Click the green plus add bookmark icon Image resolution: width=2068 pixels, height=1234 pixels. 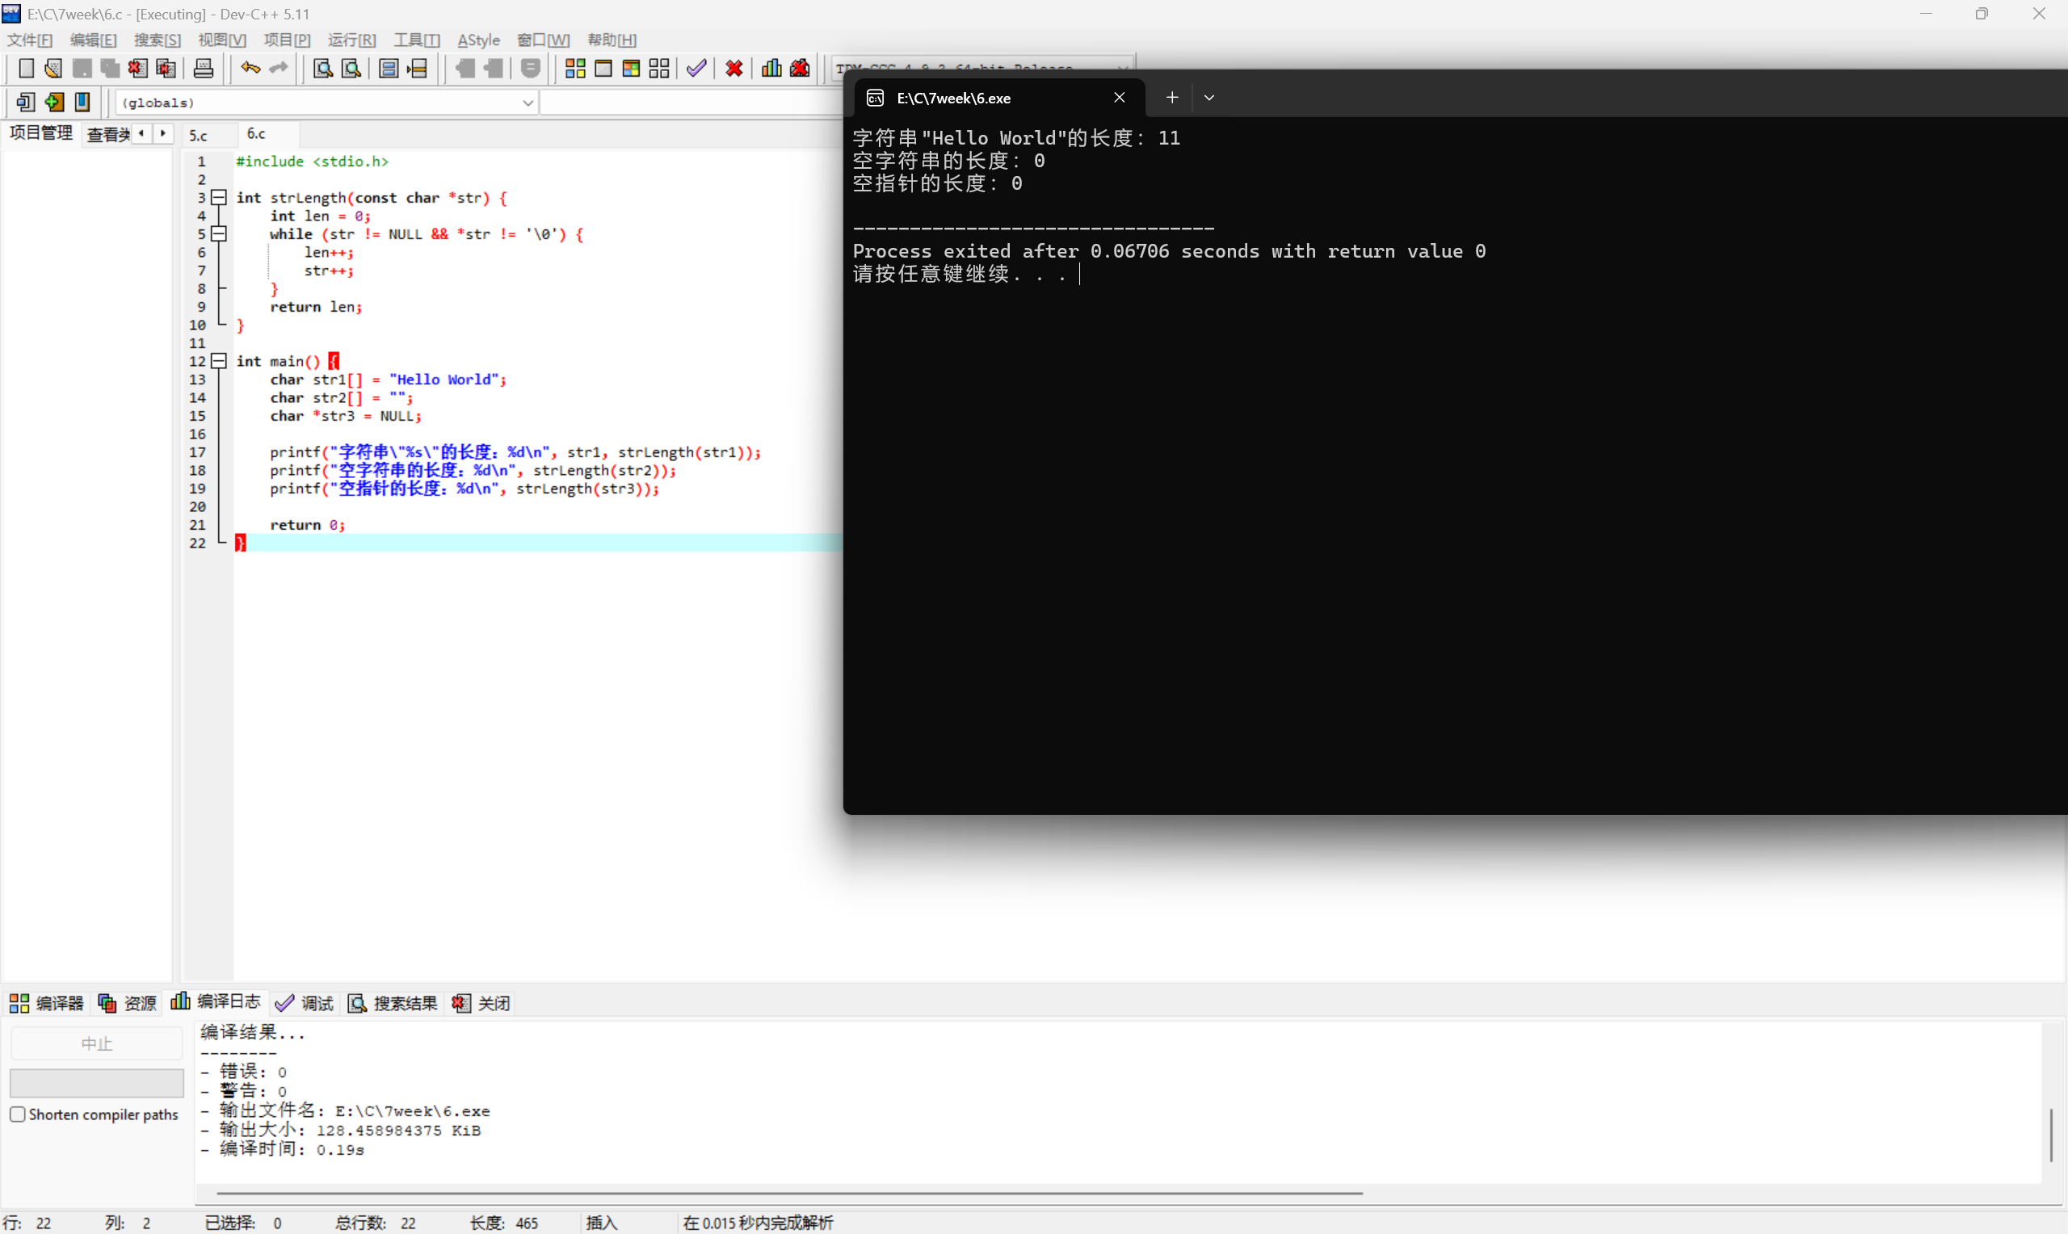(54, 103)
